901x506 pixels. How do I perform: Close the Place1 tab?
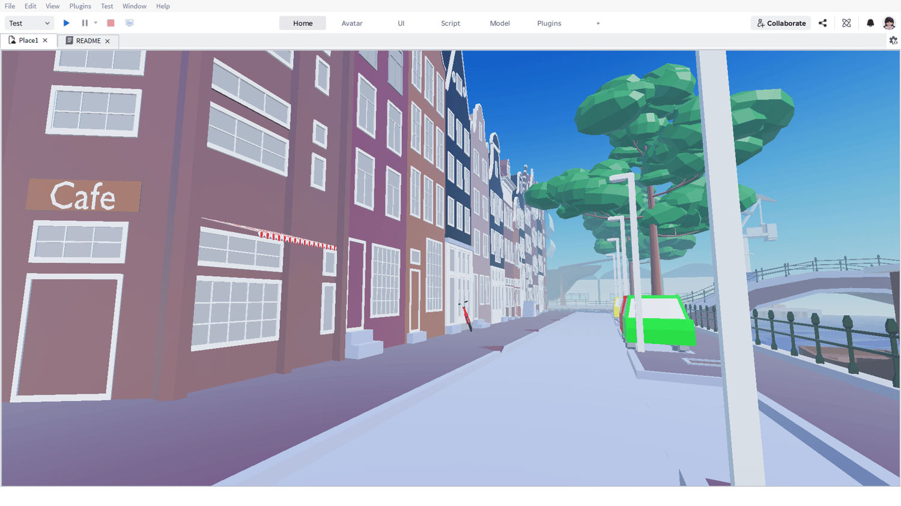(x=45, y=40)
